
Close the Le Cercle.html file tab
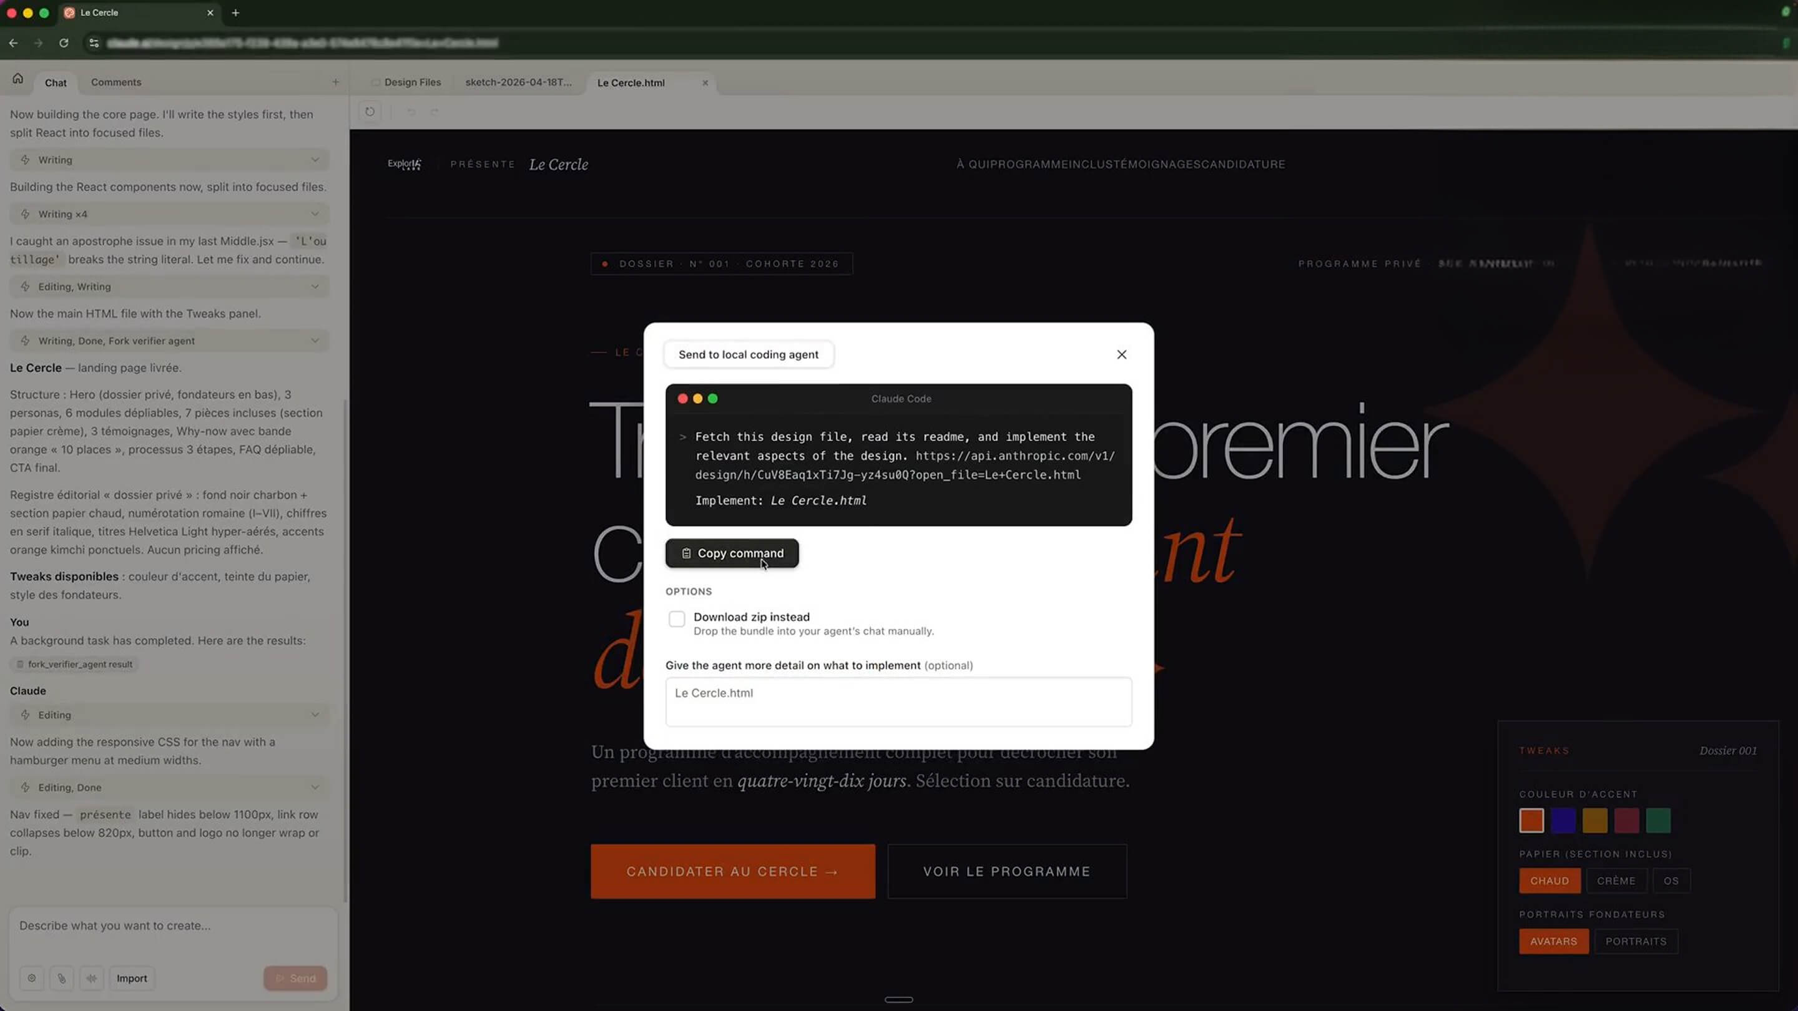point(705,82)
